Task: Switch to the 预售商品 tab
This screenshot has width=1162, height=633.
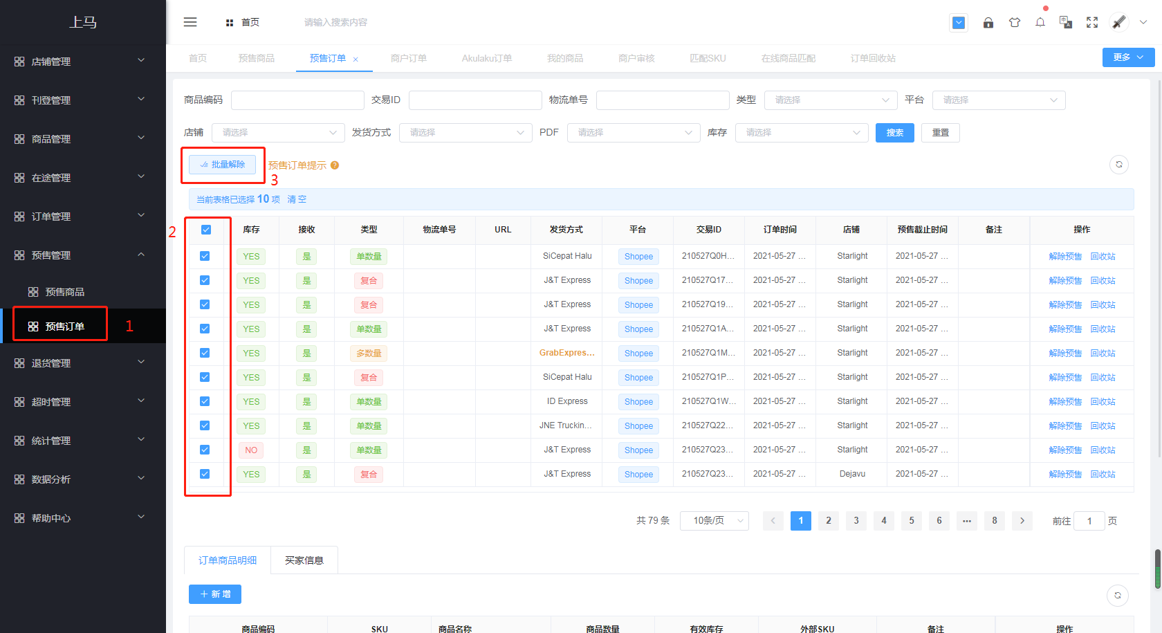Action: point(257,59)
